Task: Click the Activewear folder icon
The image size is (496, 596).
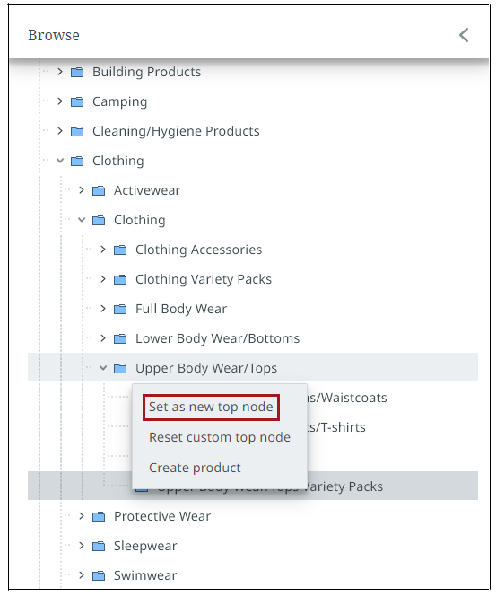Action: 99,190
